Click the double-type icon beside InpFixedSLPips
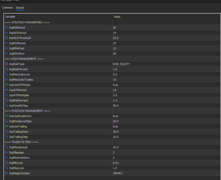 [6, 106]
